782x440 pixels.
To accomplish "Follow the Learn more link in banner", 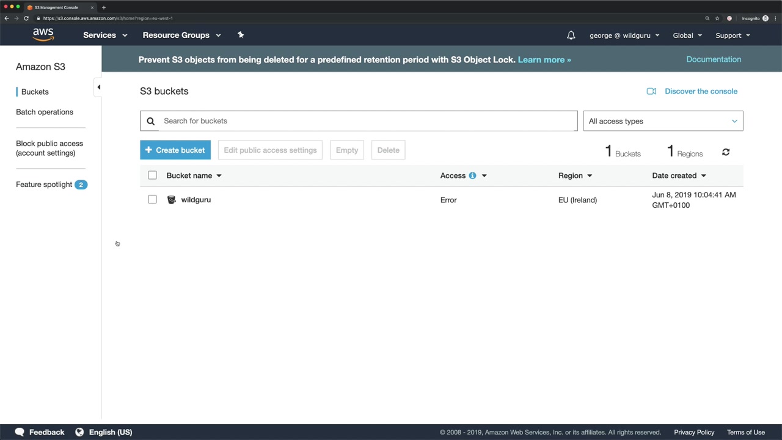I will [544, 60].
